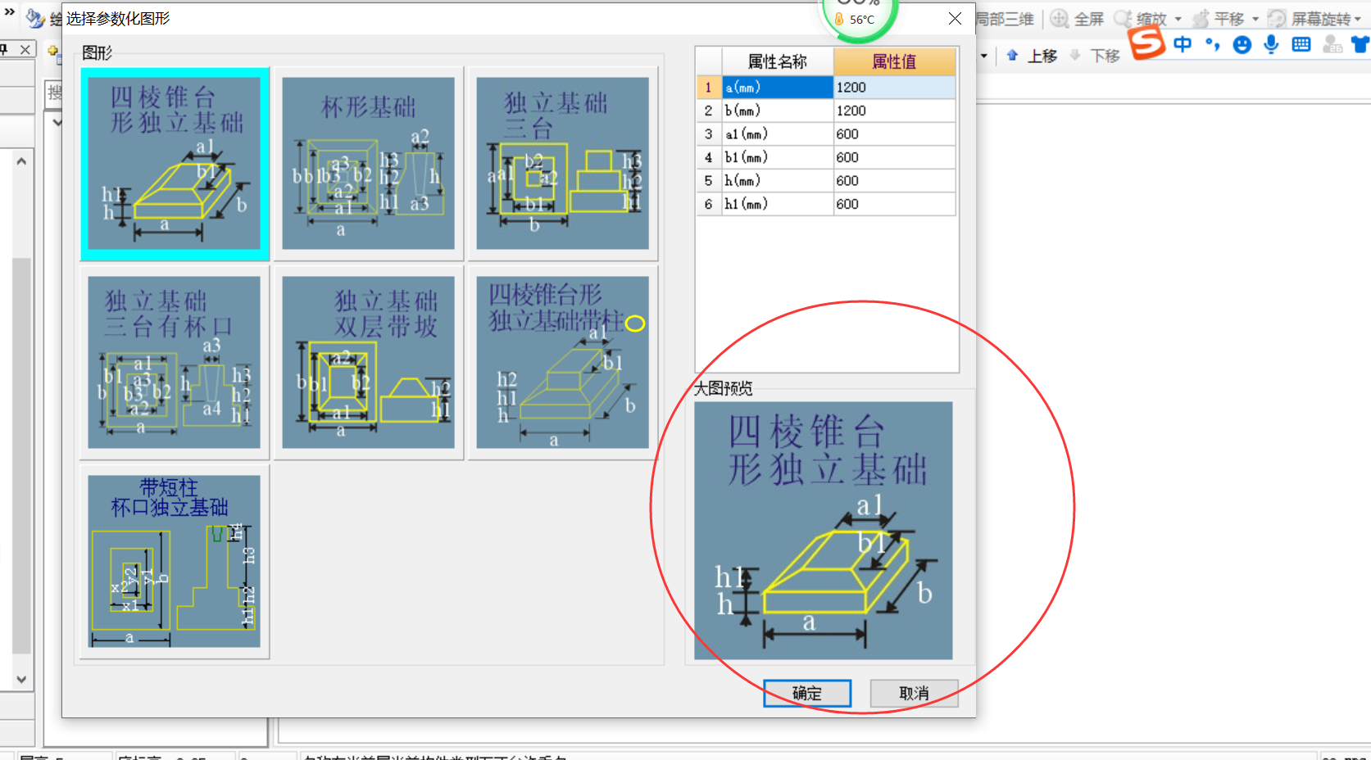Cancel dialog with 取消 button
Viewport: 1371px width, 760px height.
tap(914, 693)
